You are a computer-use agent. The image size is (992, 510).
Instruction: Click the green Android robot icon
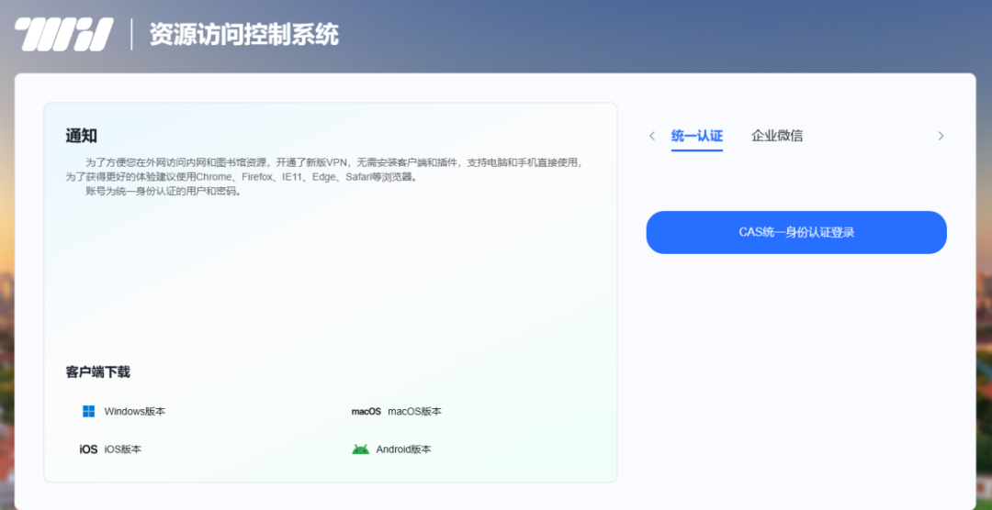(x=360, y=449)
